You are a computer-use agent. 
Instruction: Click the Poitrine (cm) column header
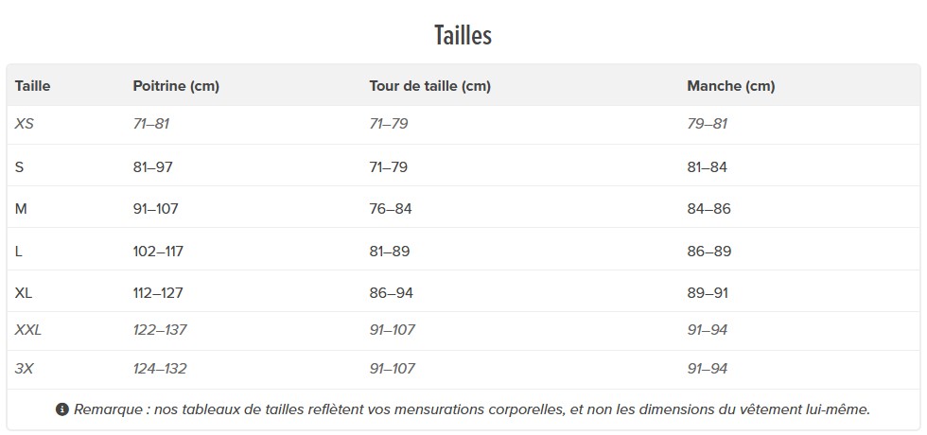pos(176,86)
